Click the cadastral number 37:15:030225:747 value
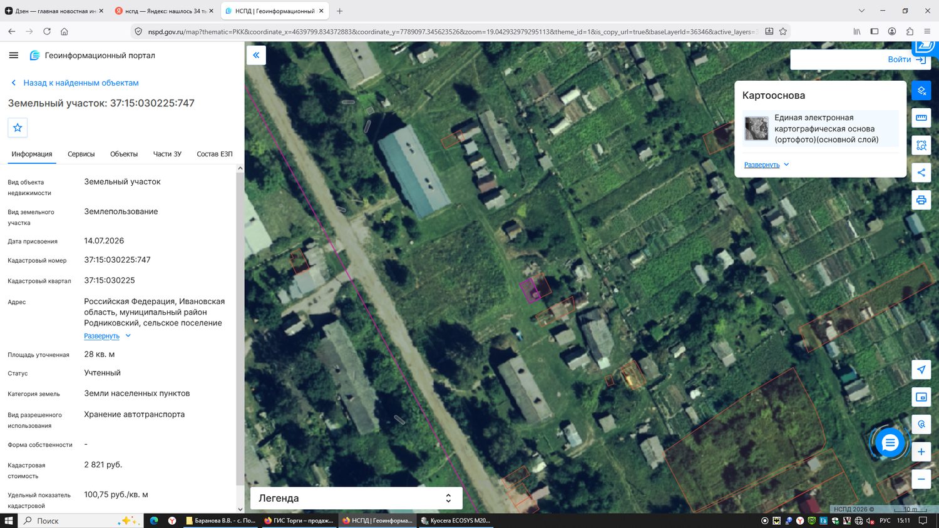The image size is (939, 528). (118, 260)
